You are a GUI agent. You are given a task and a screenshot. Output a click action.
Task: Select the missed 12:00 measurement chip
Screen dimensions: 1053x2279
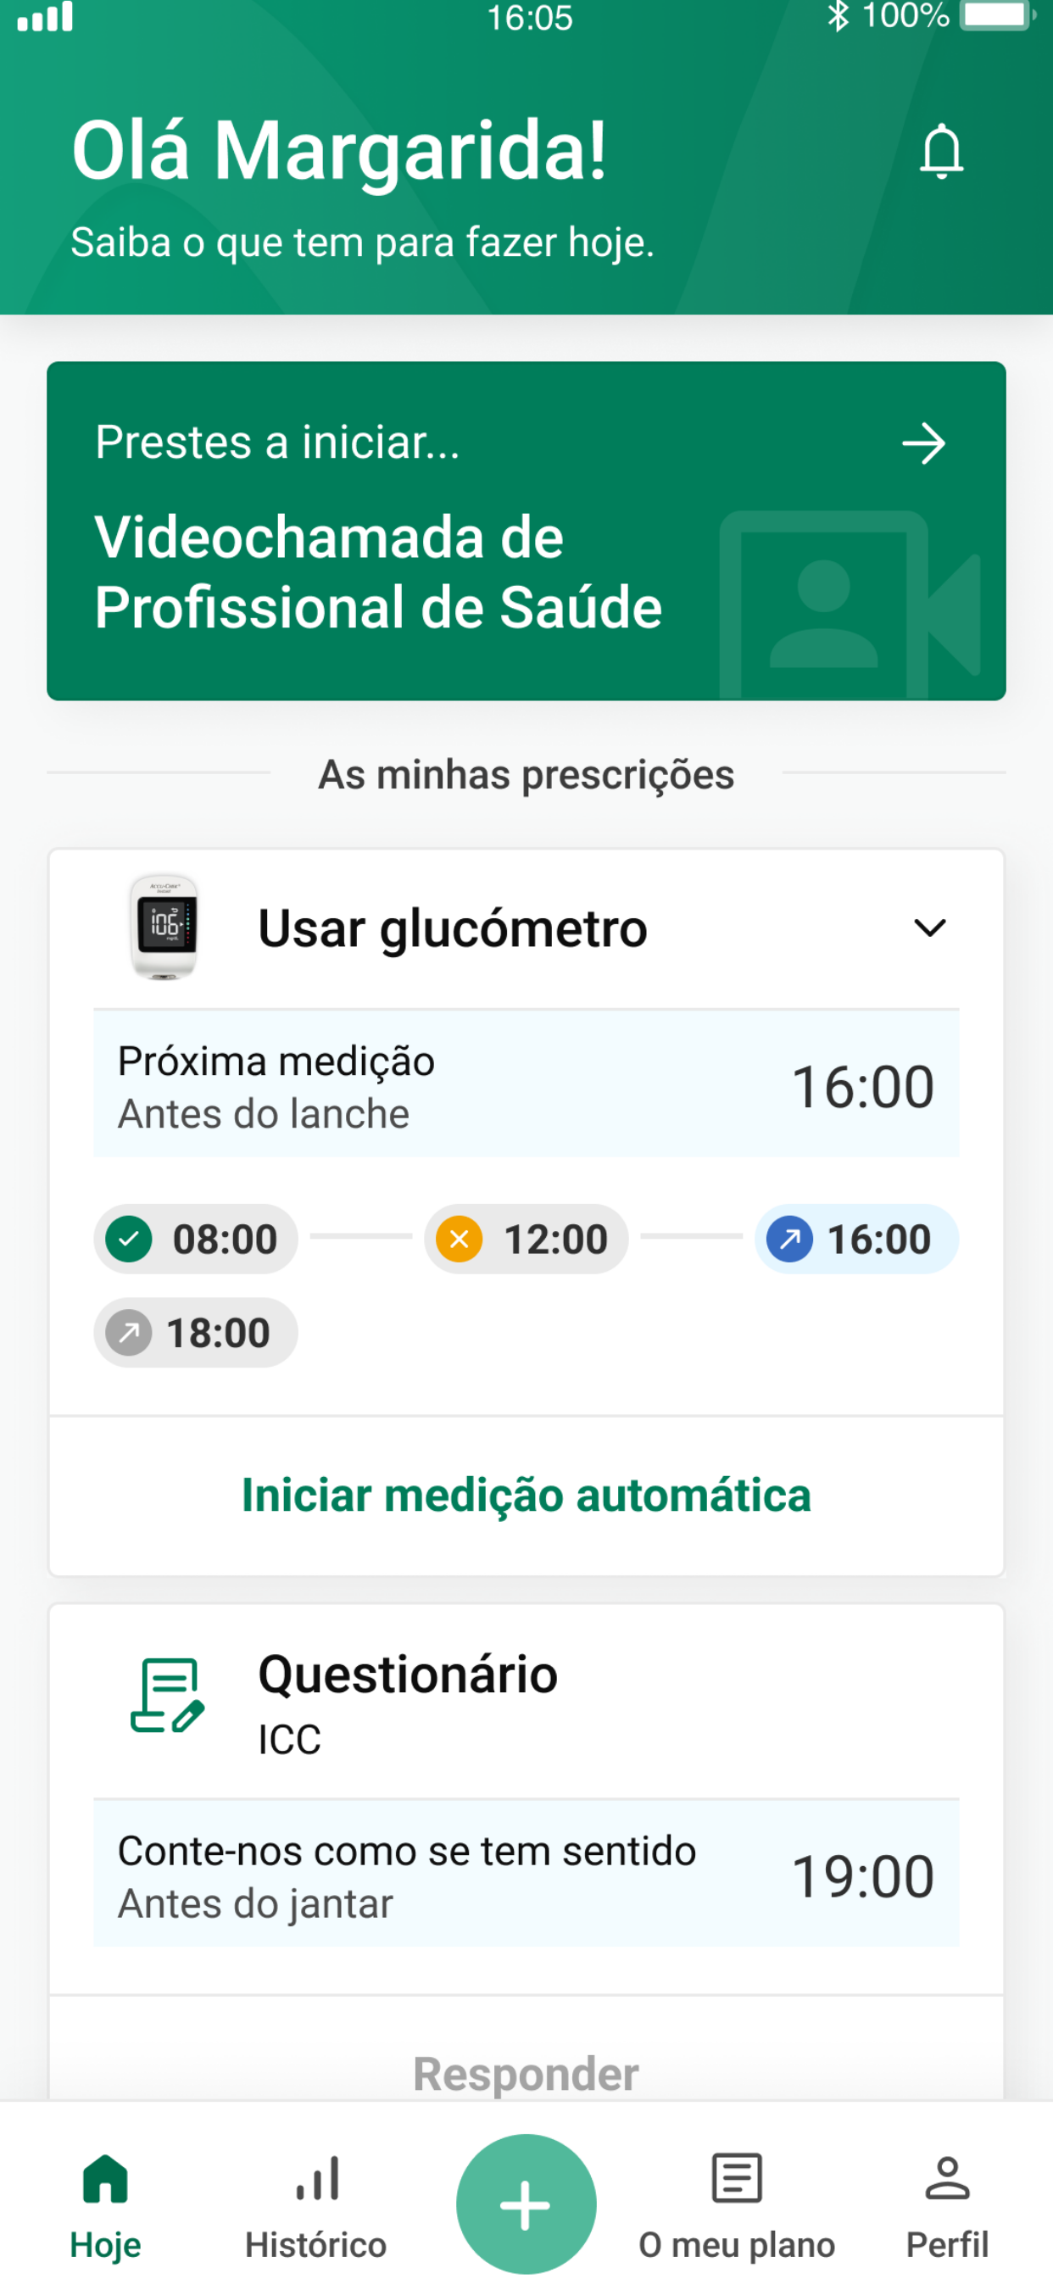coord(526,1239)
